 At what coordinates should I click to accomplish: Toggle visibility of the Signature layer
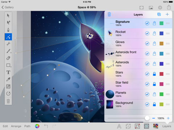147,23
